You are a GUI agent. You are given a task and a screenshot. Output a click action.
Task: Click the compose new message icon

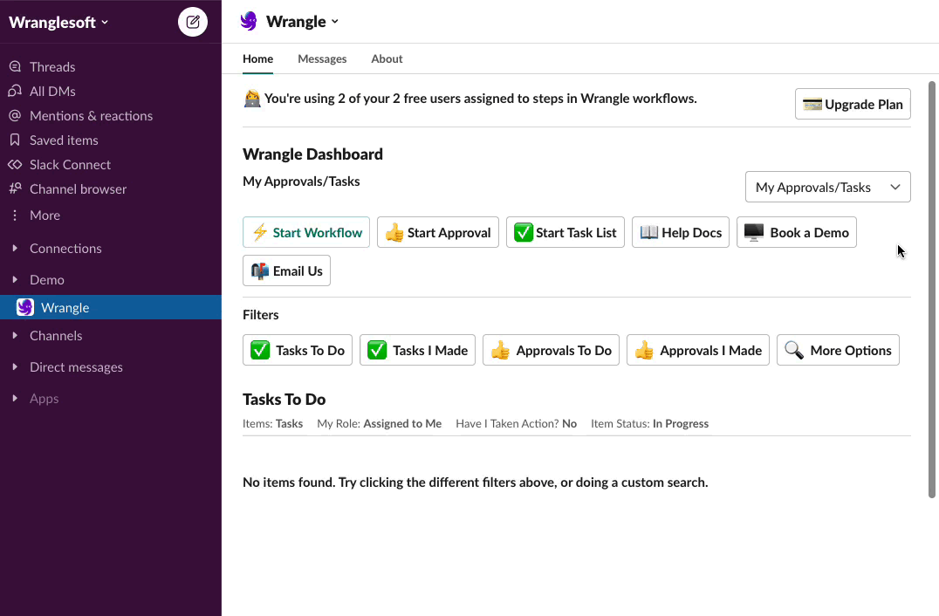click(193, 22)
